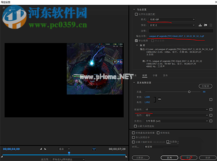217x161 pixels.
Task: Click the Set In Point triangle icon
Action: pos(41,149)
